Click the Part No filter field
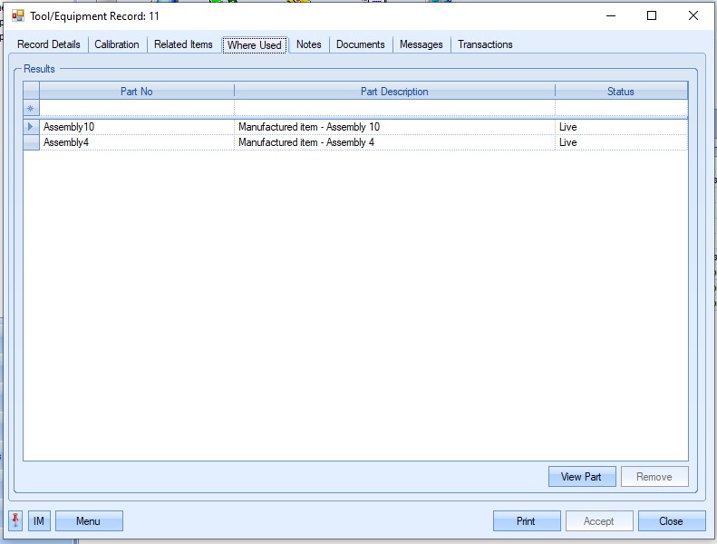 click(136, 109)
